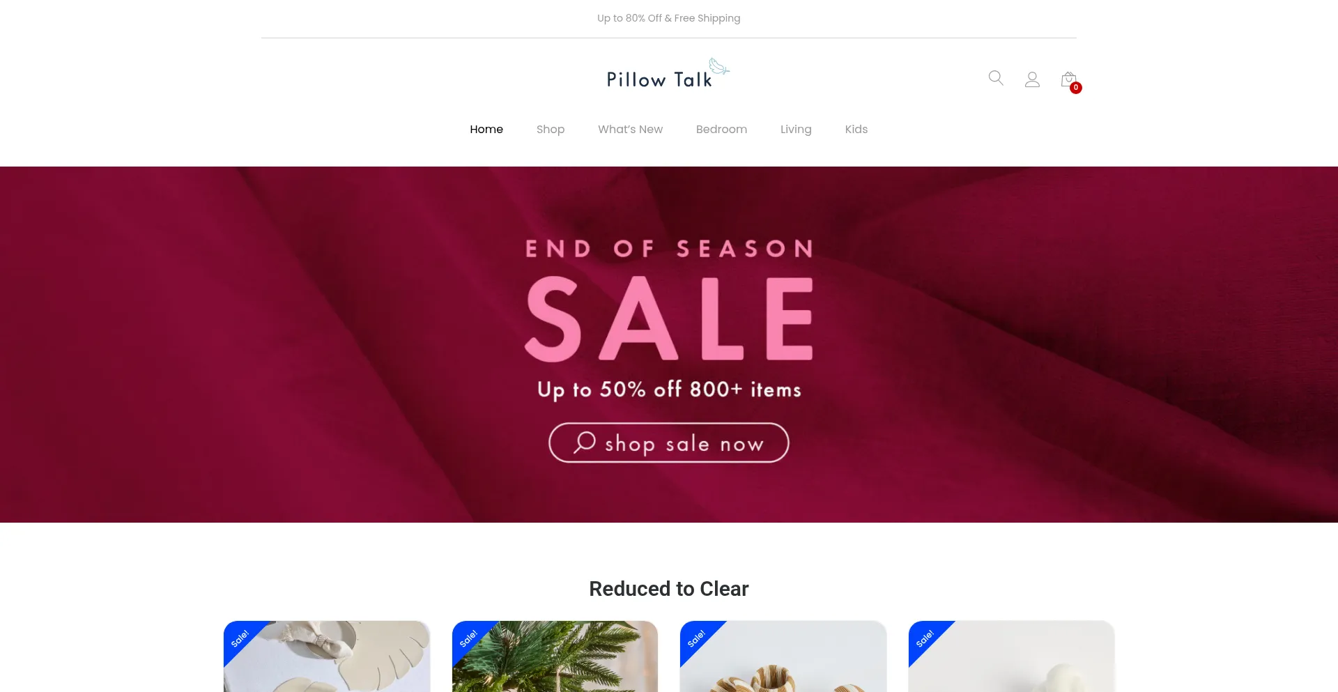Image resolution: width=1338 pixels, height=692 pixels.
Task: Open the user account icon
Action: tap(1032, 79)
